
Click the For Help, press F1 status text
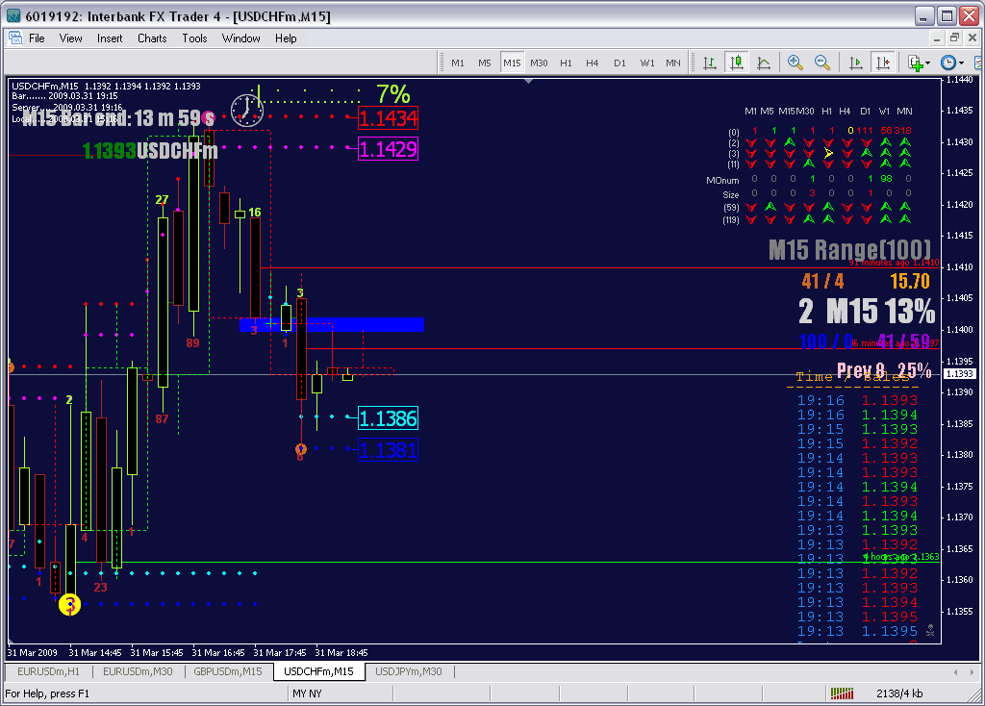[x=48, y=693]
